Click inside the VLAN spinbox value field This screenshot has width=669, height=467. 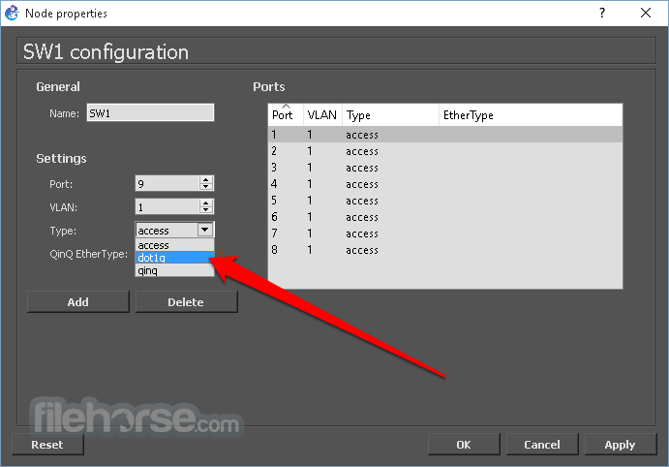(167, 207)
